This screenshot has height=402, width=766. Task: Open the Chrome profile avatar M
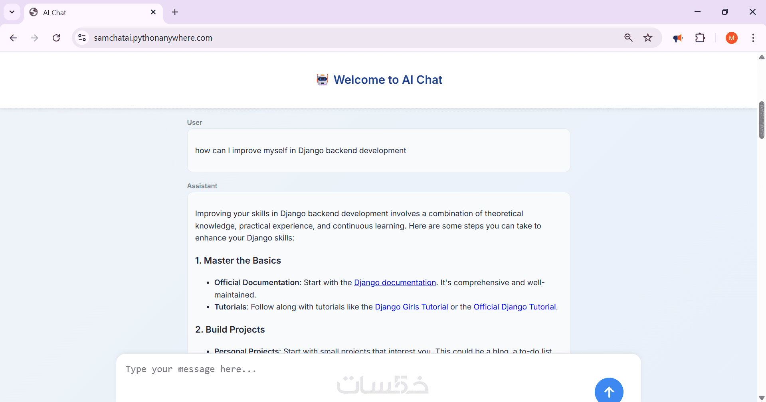point(731,38)
